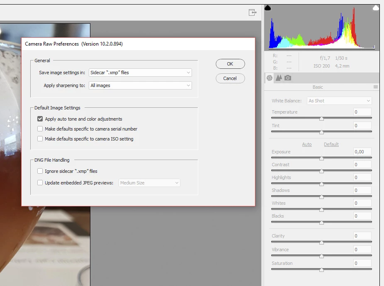This screenshot has width=384, height=286.
Task: Click the Blacks value field
Action: (x=362, y=216)
